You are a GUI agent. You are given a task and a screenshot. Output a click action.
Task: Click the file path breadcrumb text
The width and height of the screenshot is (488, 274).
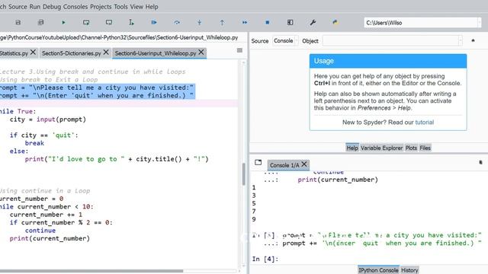tap(119, 37)
